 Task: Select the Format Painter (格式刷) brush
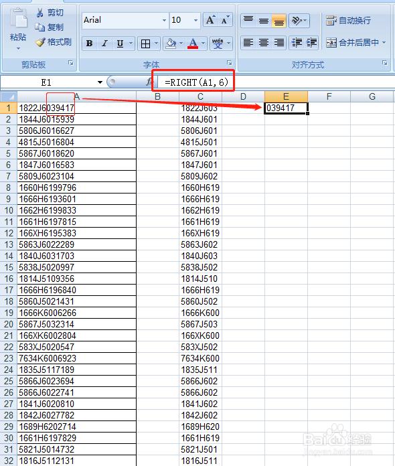click(40, 42)
